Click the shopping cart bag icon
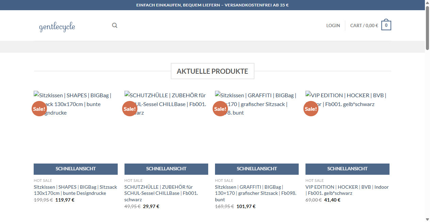Viewport: 430px width, 222px height. pyautogui.click(x=386, y=25)
